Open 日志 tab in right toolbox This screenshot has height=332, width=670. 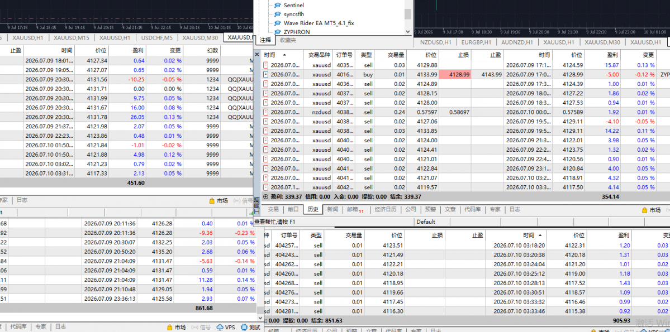[x=515, y=210]
